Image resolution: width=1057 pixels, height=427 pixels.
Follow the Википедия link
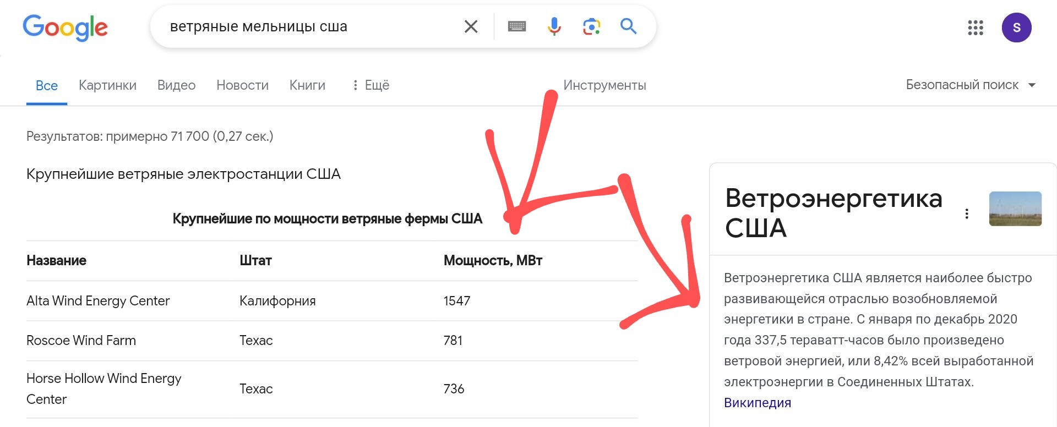(x=757, y=403)
